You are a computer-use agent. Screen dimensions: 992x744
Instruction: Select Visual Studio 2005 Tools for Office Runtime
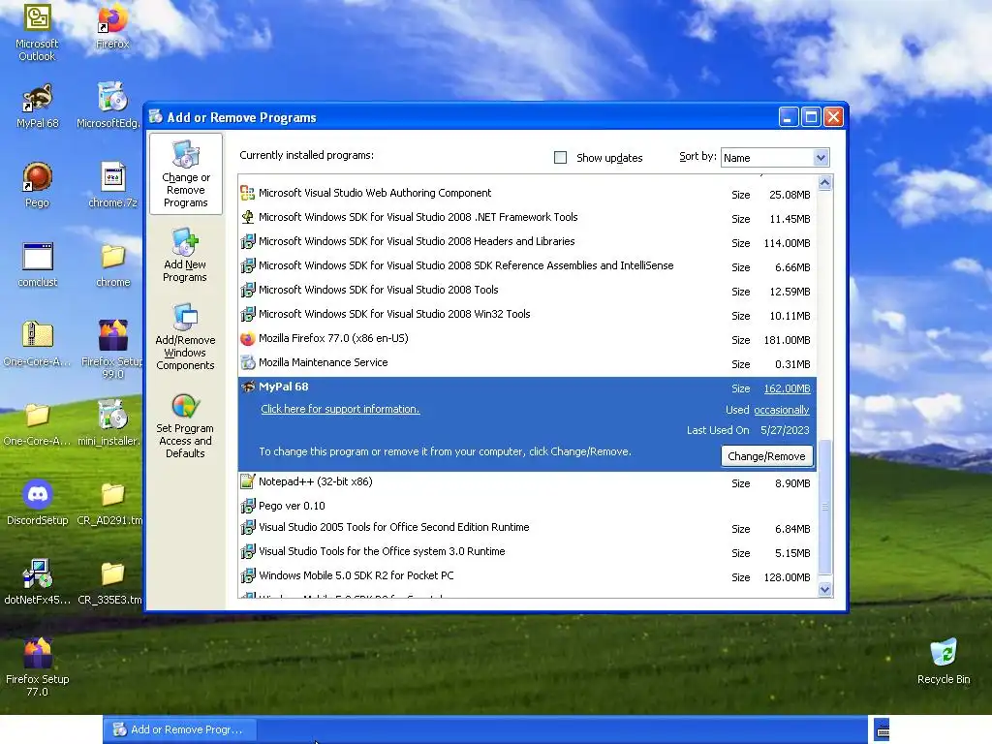[527, 528]
